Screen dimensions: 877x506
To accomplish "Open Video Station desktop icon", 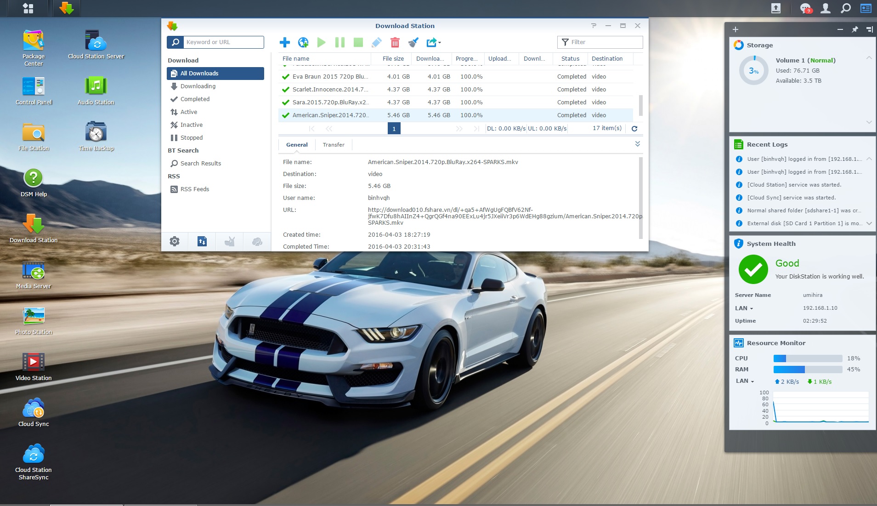I will click(34, 366).
